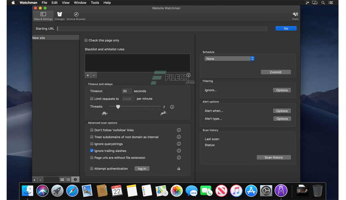Image resolution: width=346 pixels, height=200 pixels.
Task: Click the Scan history button
Action: (x=274, y=157)
